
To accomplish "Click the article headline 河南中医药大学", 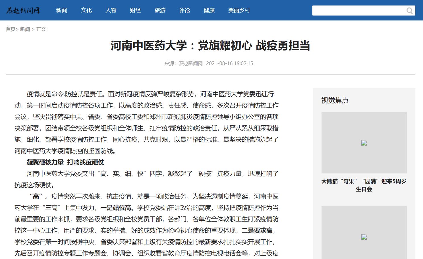I will coord(210,46).
